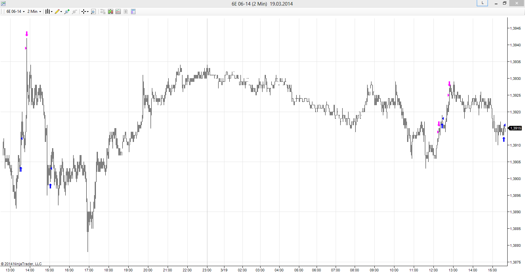Click the chart trader bars icon
The image size is (525, 275).
tap(103, 11)
